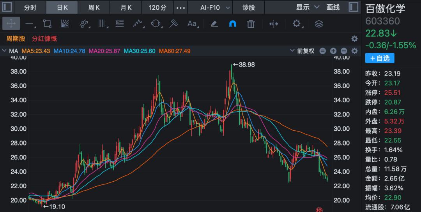Click the eraser tool icon
The width and height of the screenshot is (421, 212).
coord(214,24)
